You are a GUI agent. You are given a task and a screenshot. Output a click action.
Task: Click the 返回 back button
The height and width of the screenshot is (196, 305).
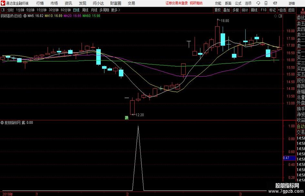click(291, 10)
